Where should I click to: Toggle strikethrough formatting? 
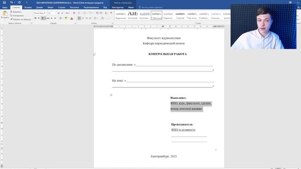point(48,18)
